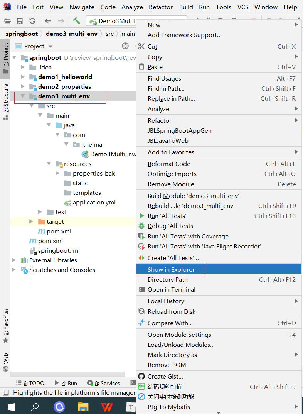Viewport: 303px width, 414px height.
Task: Open the 6: TODO tool window tab
Action: [30, 383]
